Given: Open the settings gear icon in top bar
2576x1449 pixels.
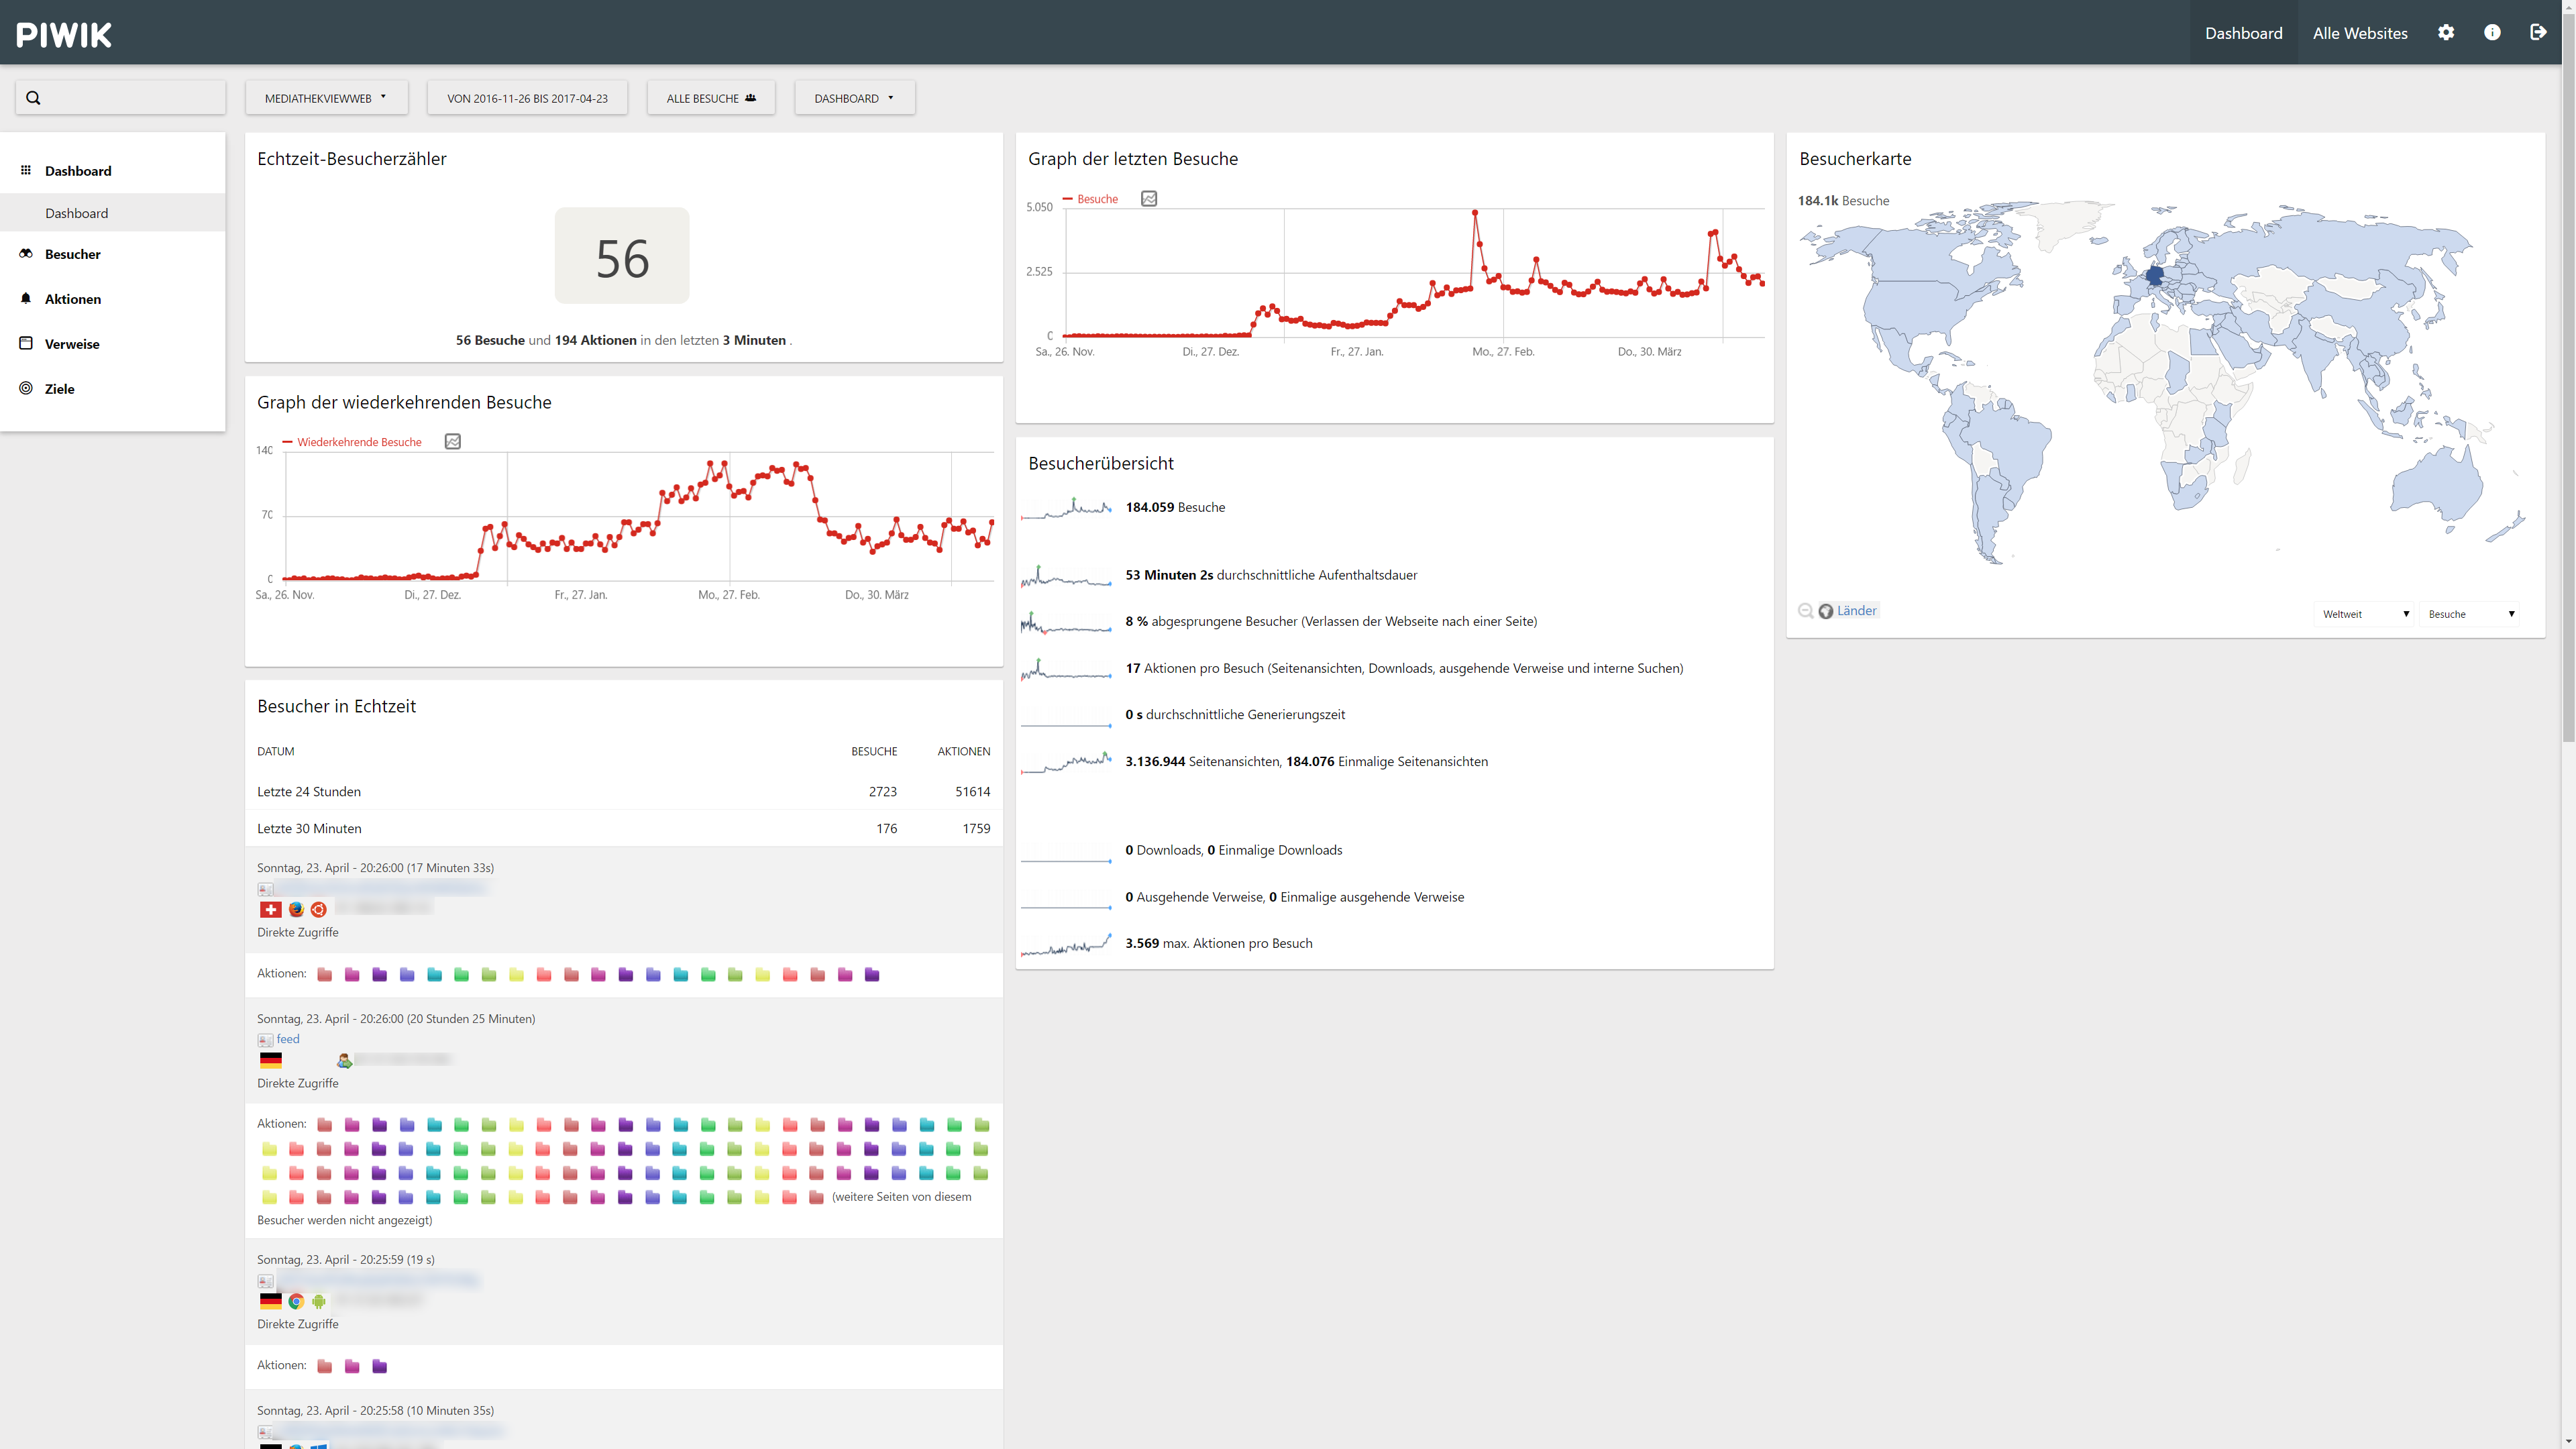Looking at the screenshot, I should [x=2445, y=32].
